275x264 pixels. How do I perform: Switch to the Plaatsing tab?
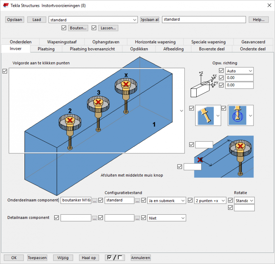46,49
